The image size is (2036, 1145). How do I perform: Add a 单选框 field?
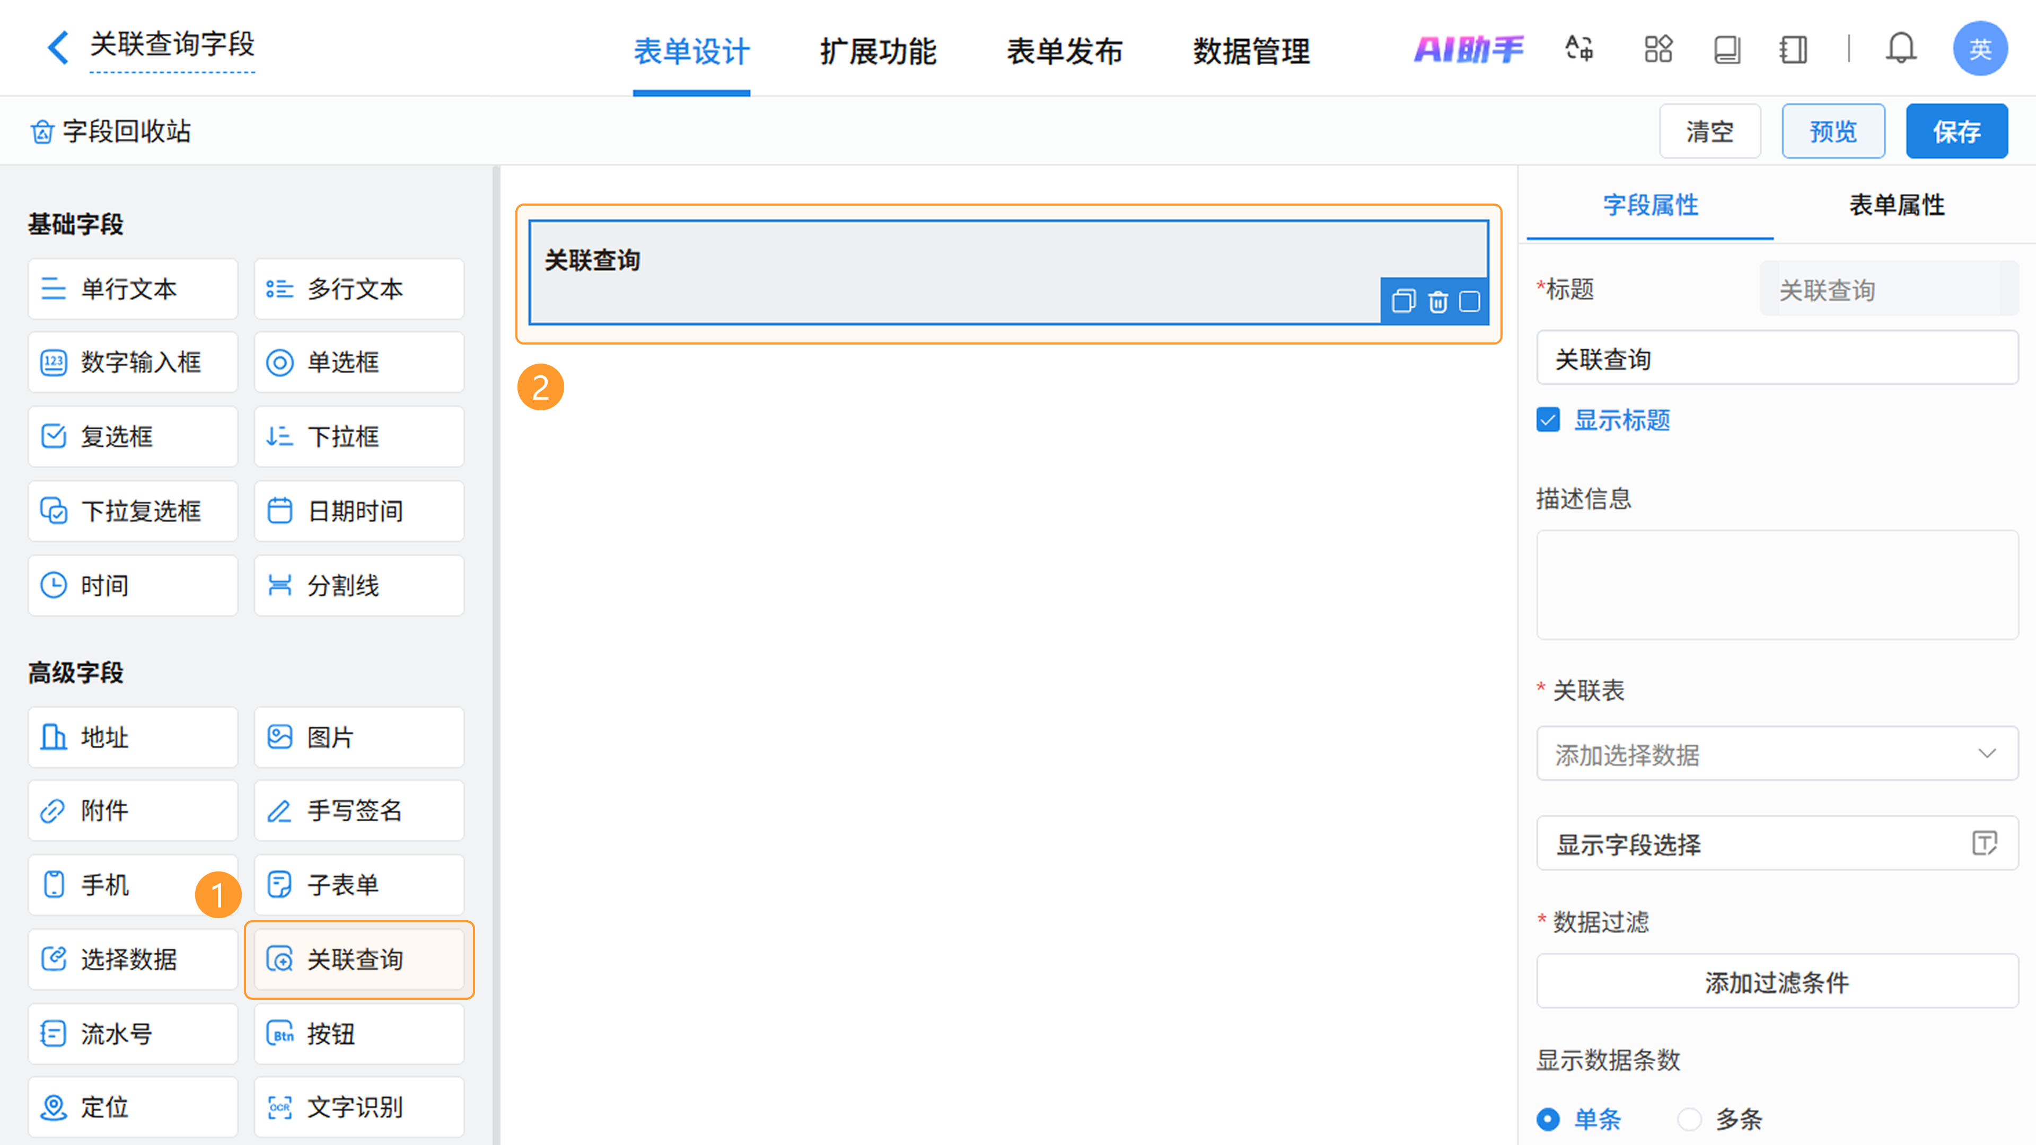pyautogui.click(x=359, y=363)
